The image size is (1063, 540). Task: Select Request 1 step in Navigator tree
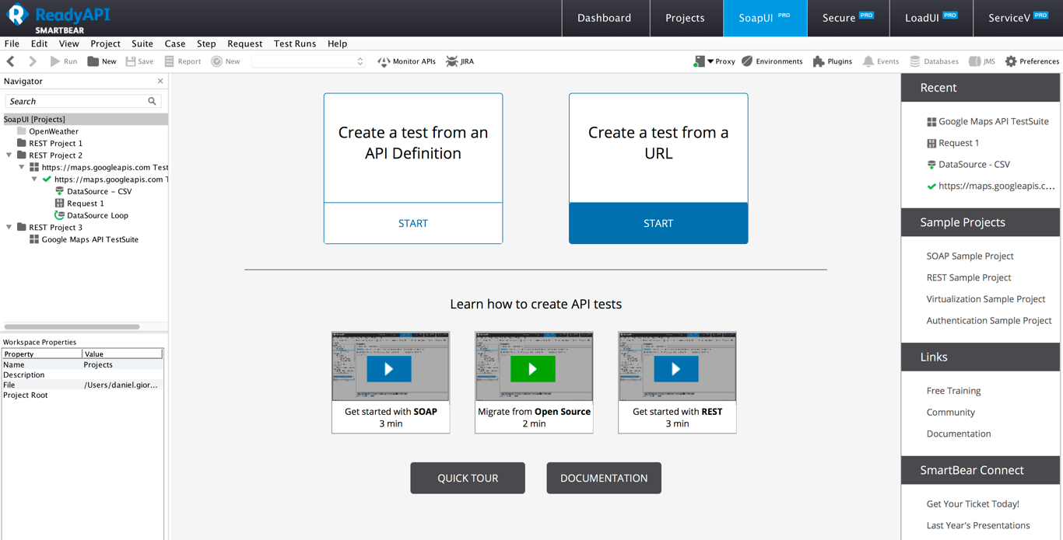tap(79, 204)
